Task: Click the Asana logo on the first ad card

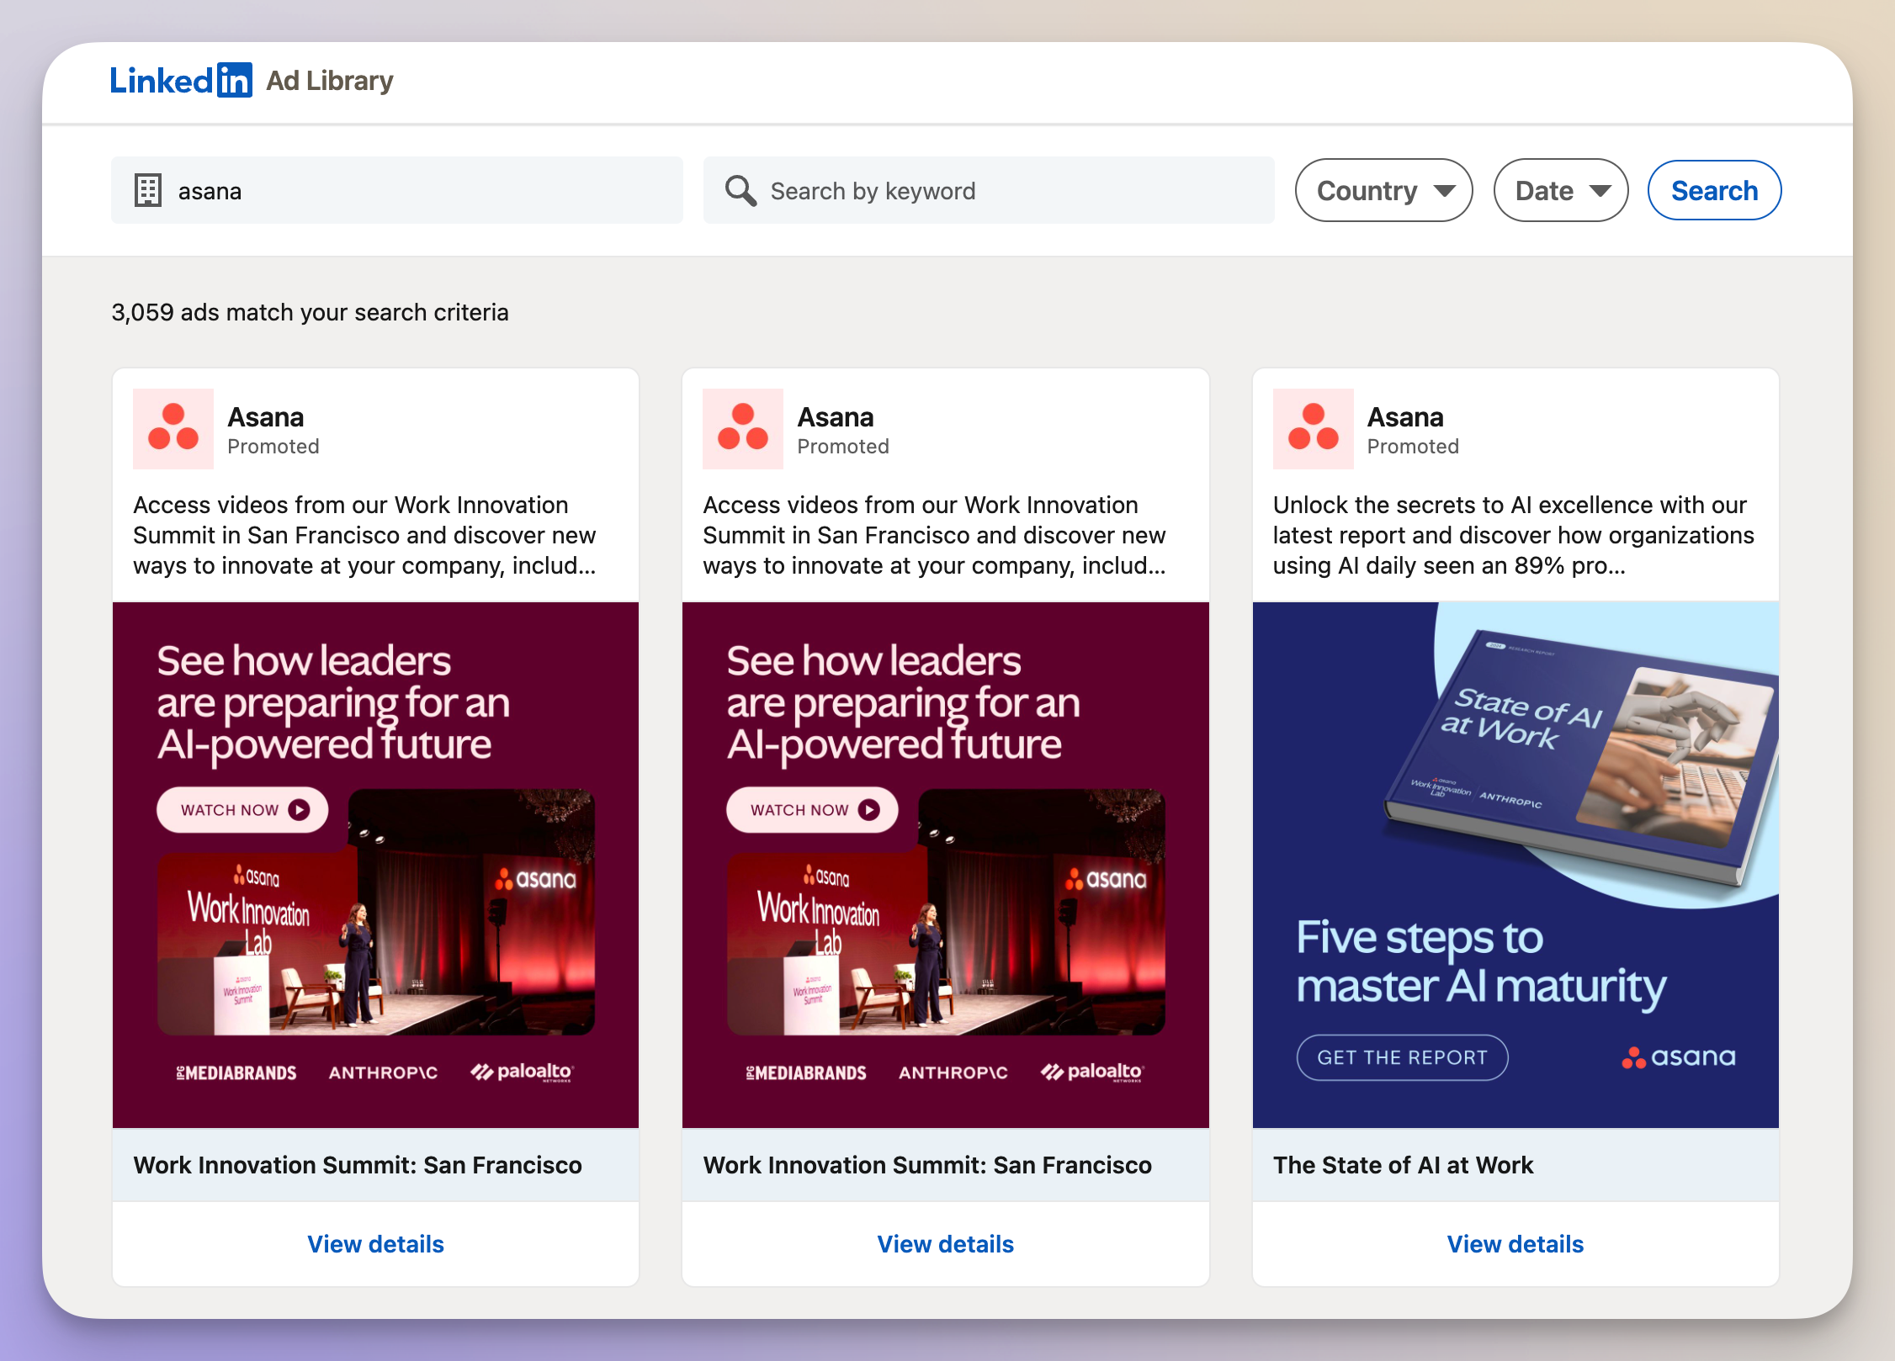Action: 173,428
